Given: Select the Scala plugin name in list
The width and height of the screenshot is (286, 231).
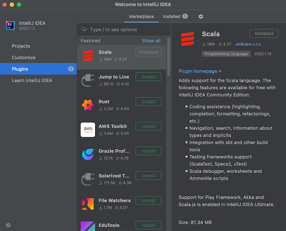Looking at the screenshot, I should (105, 52).
